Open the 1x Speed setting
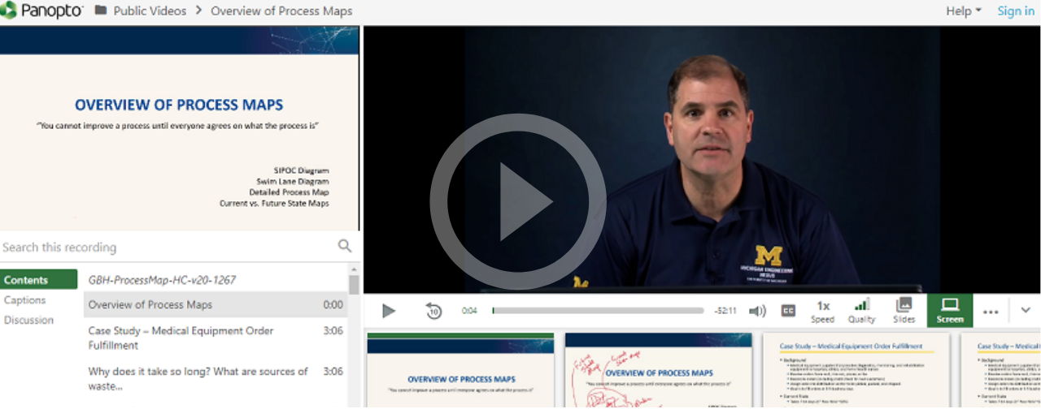Screen dimensions: 1041x409 click(x=823, y=311)
